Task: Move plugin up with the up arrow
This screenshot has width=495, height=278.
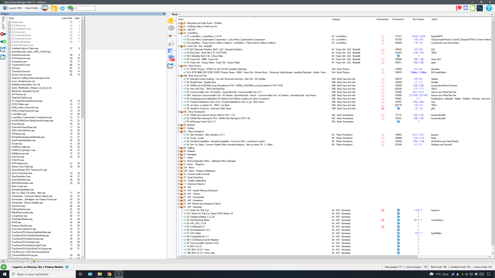Action: click(x=3, y=19)
